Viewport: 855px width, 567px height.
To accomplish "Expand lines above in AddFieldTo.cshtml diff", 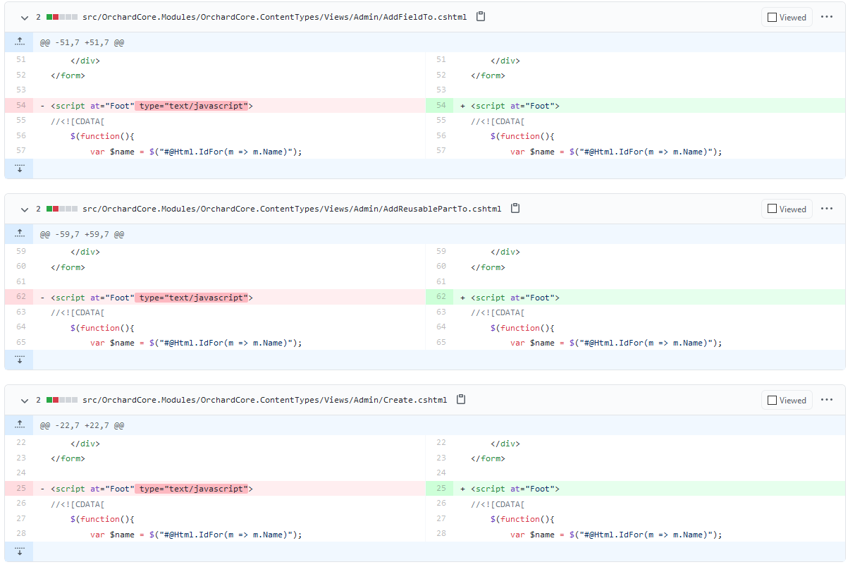I will coord(19,42).
